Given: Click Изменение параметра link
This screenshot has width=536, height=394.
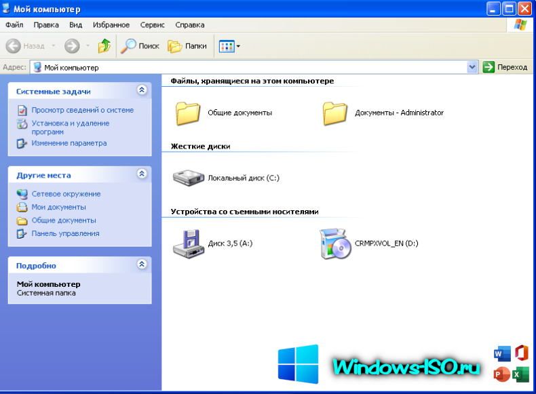Looking at the screenshot, I should [69, 143].
